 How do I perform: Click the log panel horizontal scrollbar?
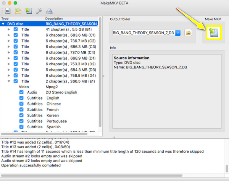pyautogui.click(x=92, y=175)
